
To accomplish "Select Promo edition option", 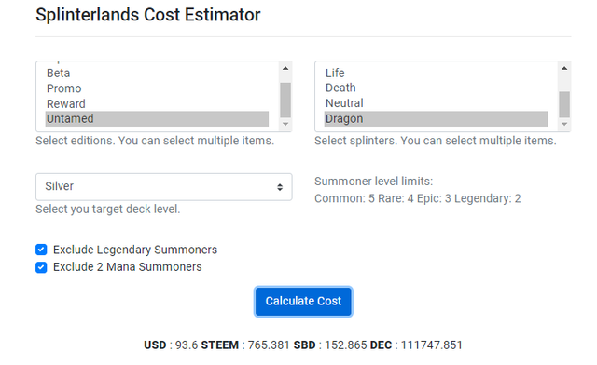I will (x=157, y=88).
